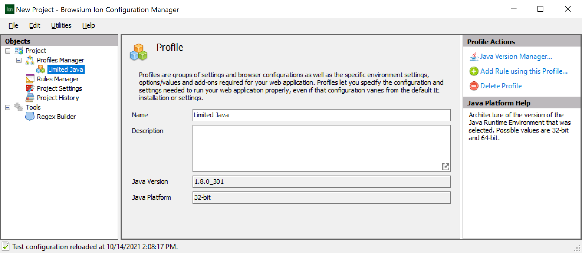
Task: Open the Edit menu
Action: (34, 26)
